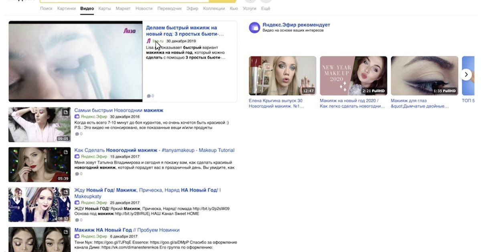This screenshot has height=252, width=481.
Task: Open the Новости tab
Action: pyautogui.click(x=144, y=8)
